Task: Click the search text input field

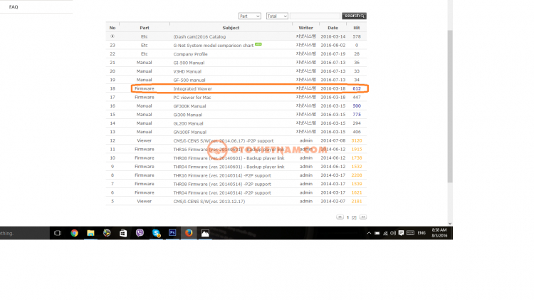Action: coord(315,16)
